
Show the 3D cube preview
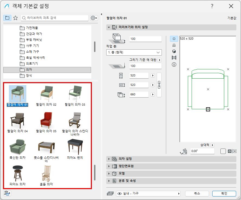tap(174, 51)
